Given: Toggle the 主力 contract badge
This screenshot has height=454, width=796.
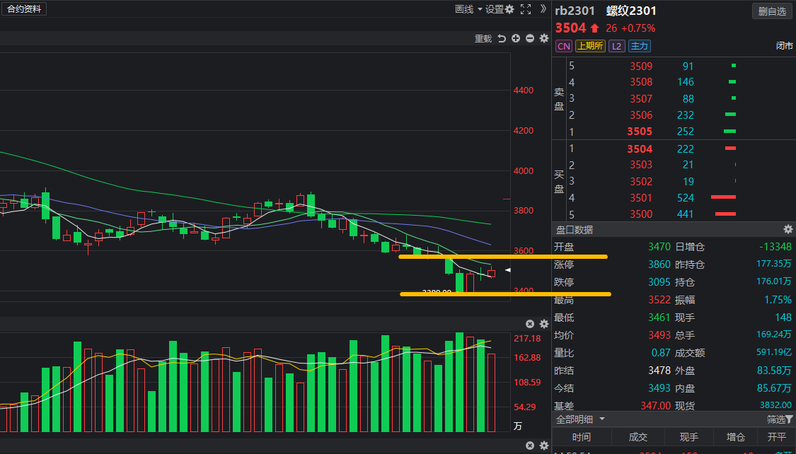Looking at the screenshot, I should click(639, 46).
